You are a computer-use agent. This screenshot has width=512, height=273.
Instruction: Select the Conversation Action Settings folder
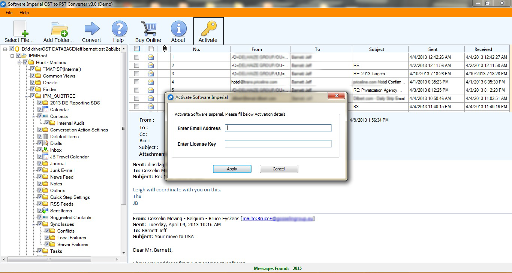79,130
